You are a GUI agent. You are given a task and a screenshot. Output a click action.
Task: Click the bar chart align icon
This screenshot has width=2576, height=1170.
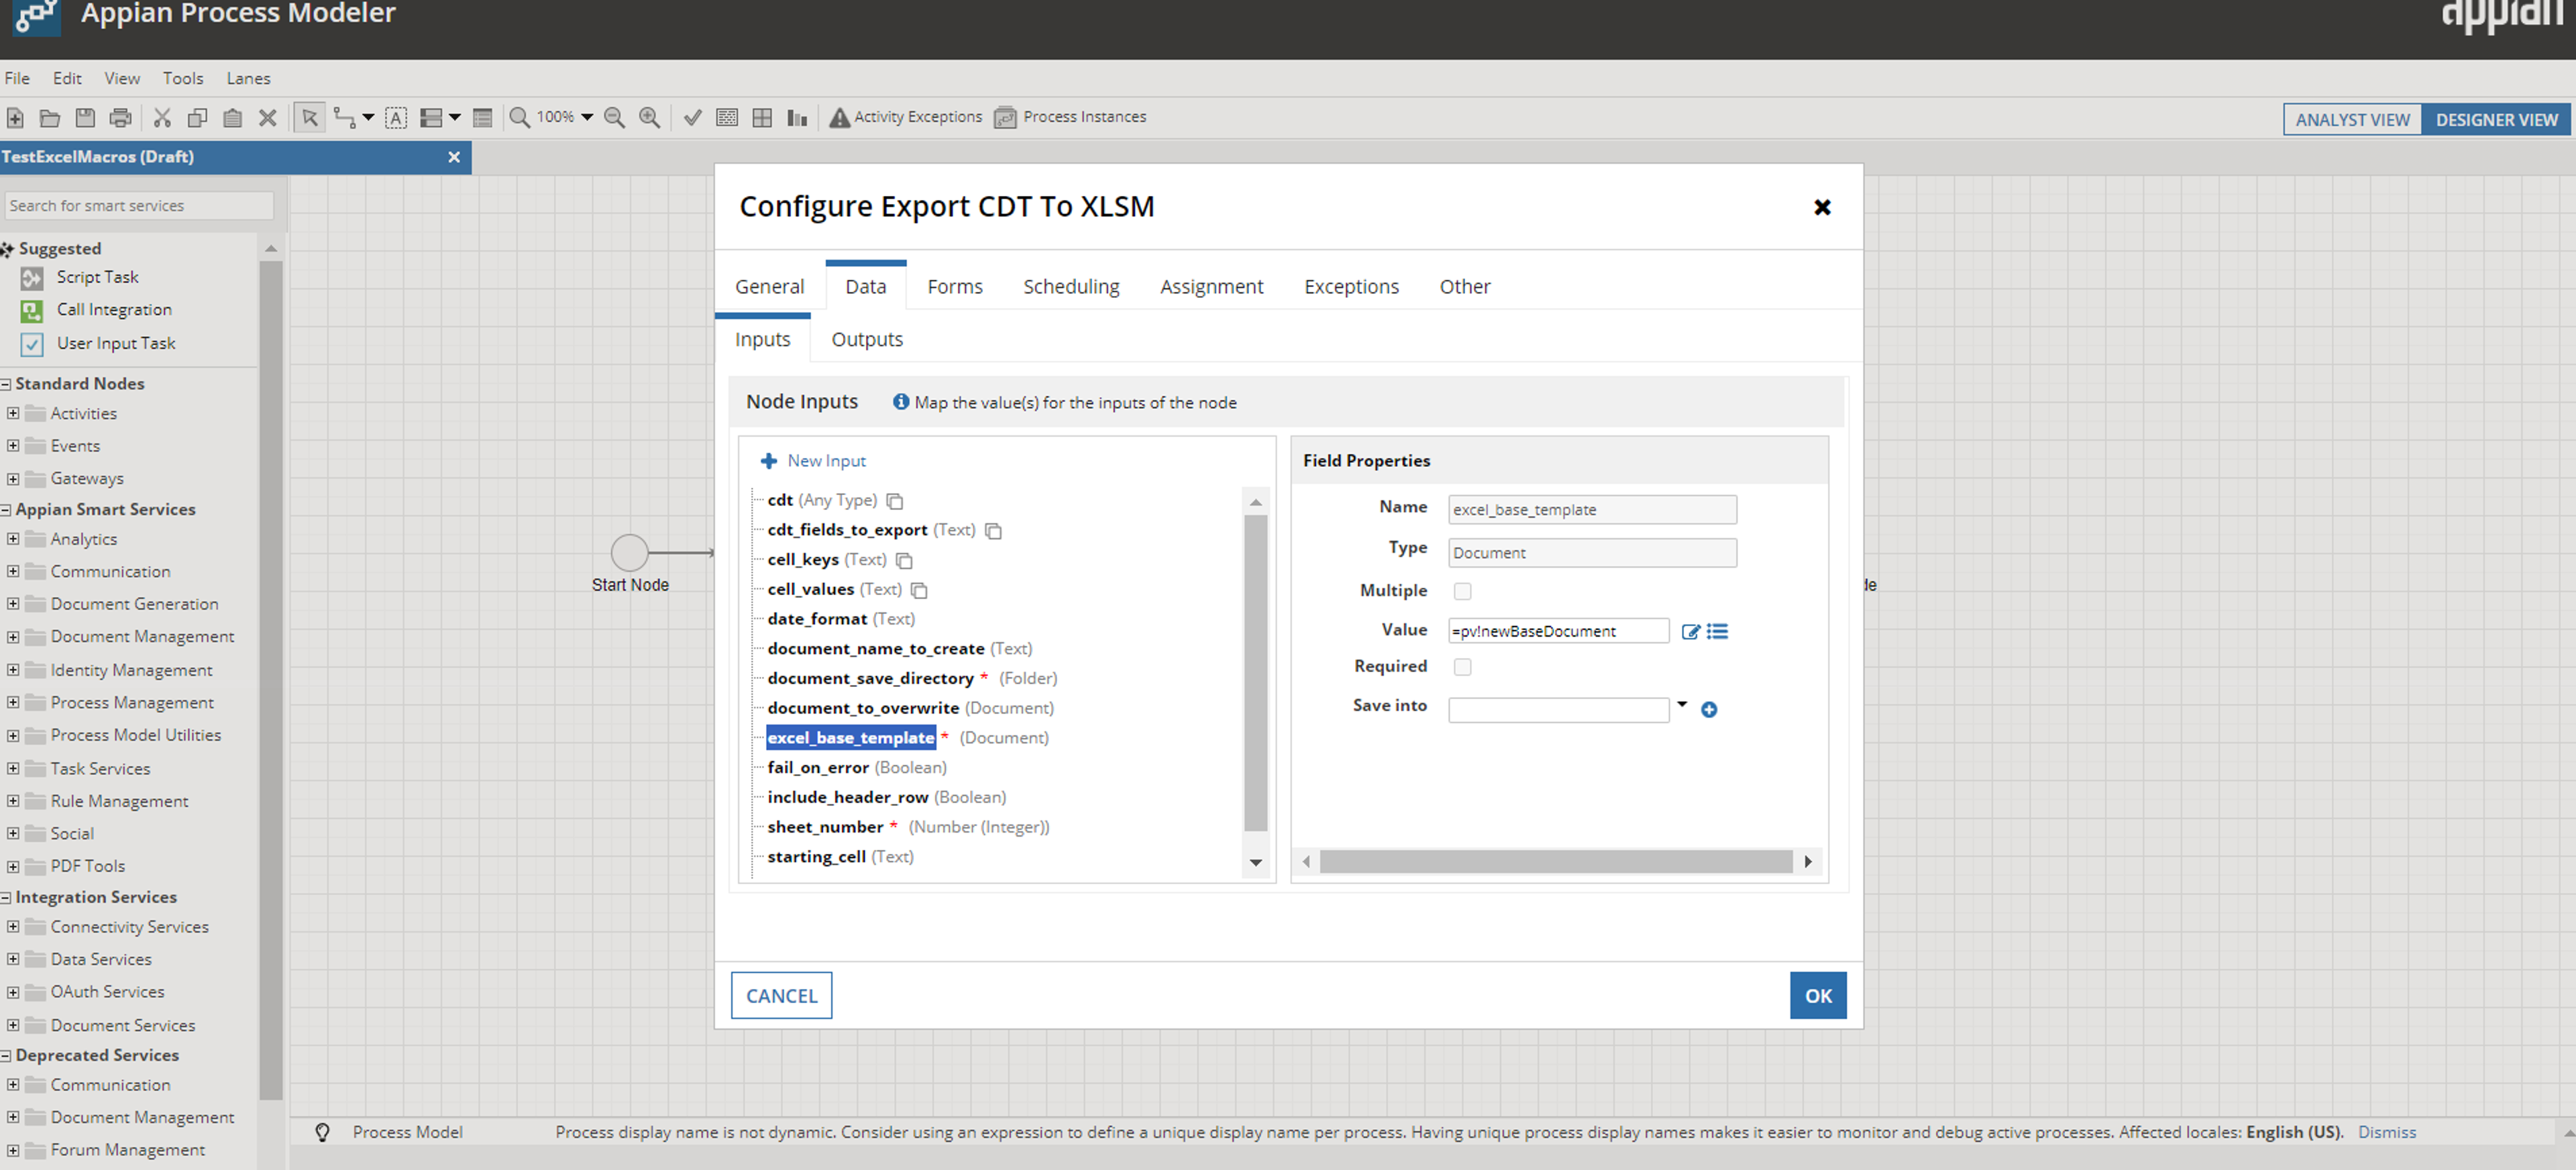click(797, 118)
